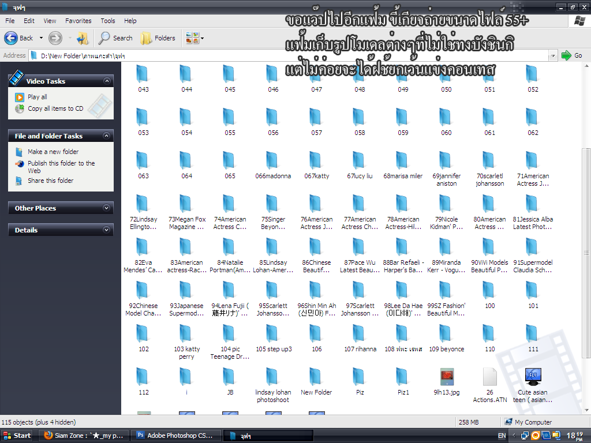Open the Tools menu

[108, 21]
